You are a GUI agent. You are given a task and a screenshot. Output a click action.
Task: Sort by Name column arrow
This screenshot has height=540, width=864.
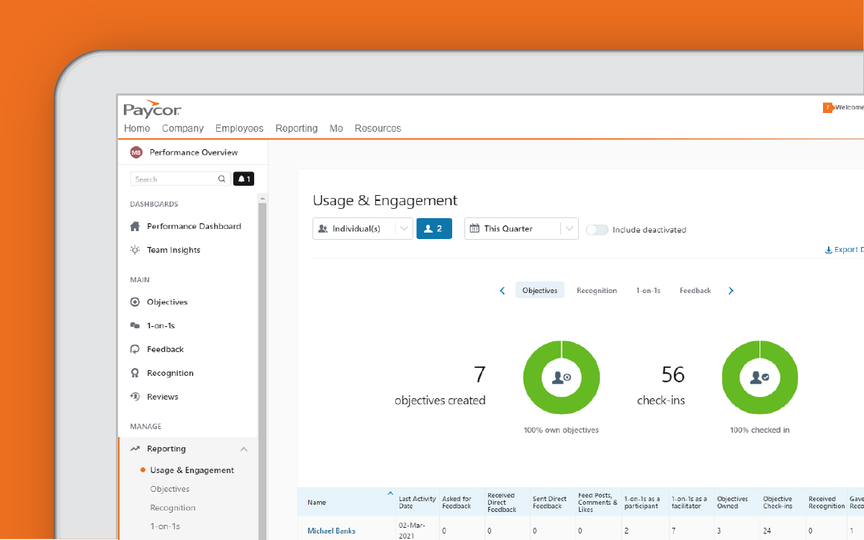[390, 494]
